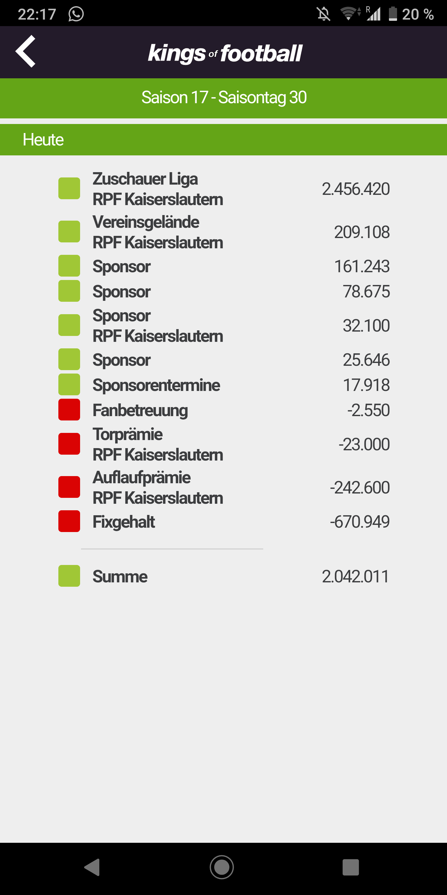Tap the Android home navigation button
The width and height of the screenshot is (447, 895).
[222, 867]
